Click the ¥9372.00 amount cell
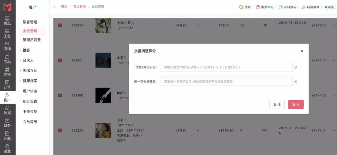This screenshot has height=155, width=337. click(319, 130)
